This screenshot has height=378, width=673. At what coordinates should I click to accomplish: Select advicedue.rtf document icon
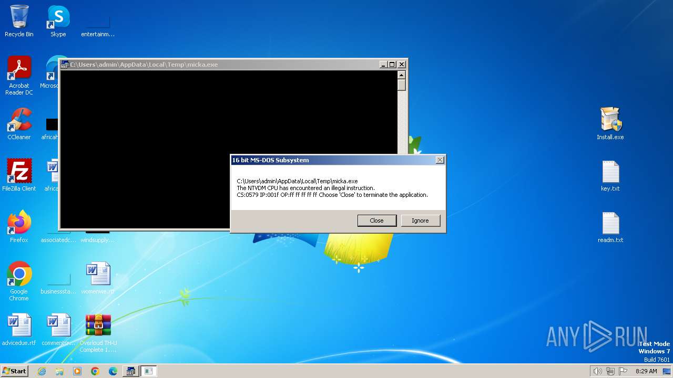[x=19, y=330]
